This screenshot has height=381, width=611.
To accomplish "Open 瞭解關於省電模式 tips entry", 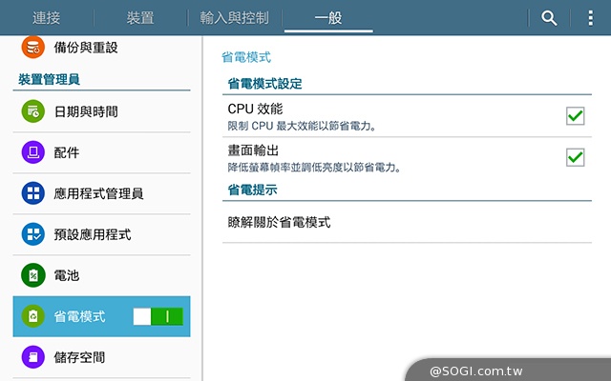I will (x=407, y=222).
